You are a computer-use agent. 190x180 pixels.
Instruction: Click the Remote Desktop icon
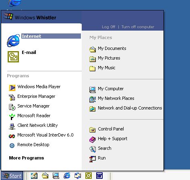coord(12,145)
